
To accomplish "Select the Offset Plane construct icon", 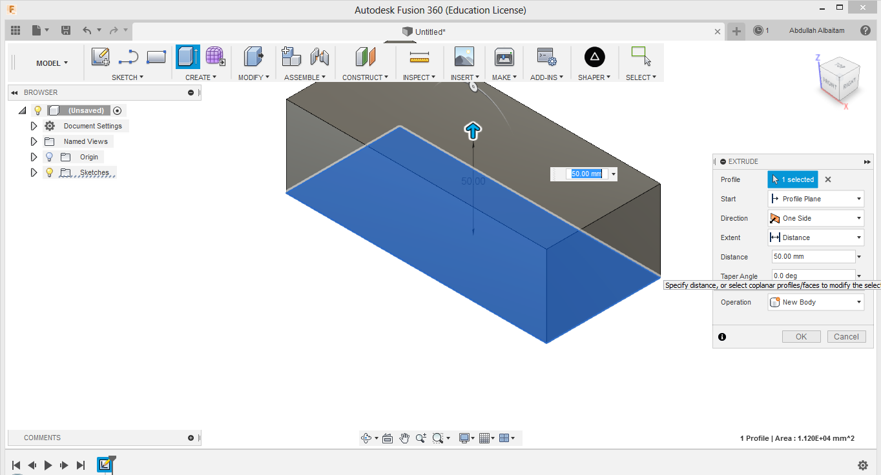I will tap(366, 57).
